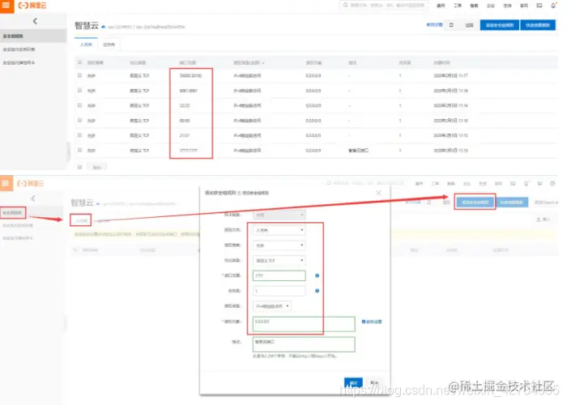Click the info icon beside the 优先级 field
This screenshot has height=405, width=567.
coord(318,291)
